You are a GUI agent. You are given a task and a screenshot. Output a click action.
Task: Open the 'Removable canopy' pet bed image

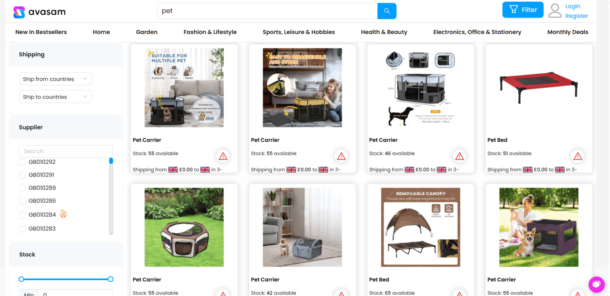coord(421,227)
